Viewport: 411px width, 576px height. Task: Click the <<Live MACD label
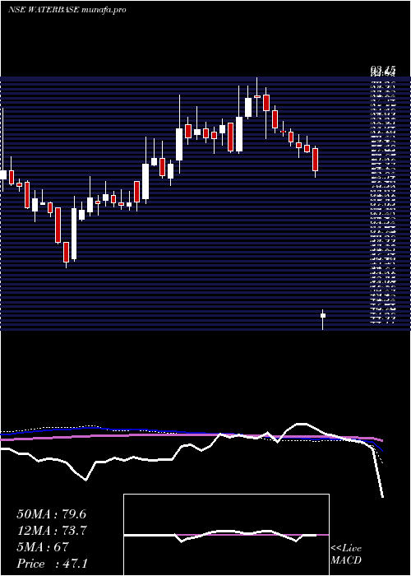pos(346,555)
